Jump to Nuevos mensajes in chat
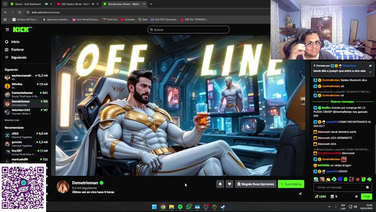Image resolution: width=376 pixels, height=212 pixels. tap(342, 102)
